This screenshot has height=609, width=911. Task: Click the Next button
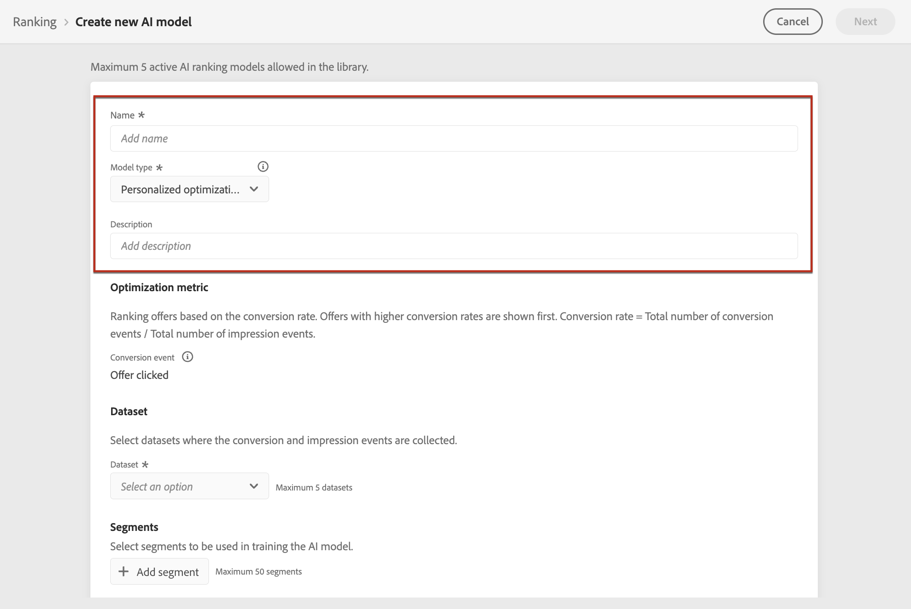click(x=865, y=22)
